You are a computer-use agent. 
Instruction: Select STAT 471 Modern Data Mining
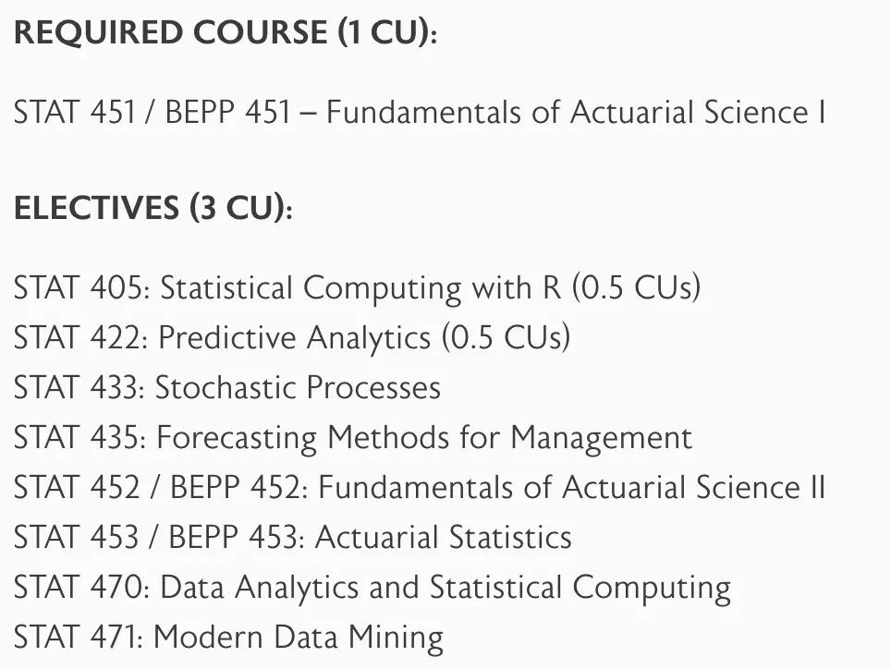[228, 637]
